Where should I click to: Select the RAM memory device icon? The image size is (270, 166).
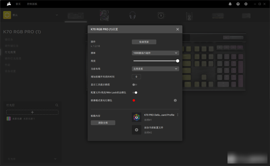(218, 16)
